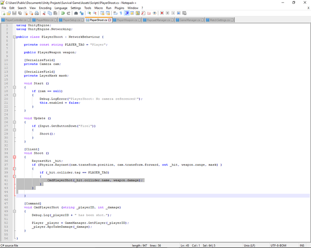Switch to the PlayerWeapon.cs tab
Screen dimensions: 311x248
pos(127,20)
